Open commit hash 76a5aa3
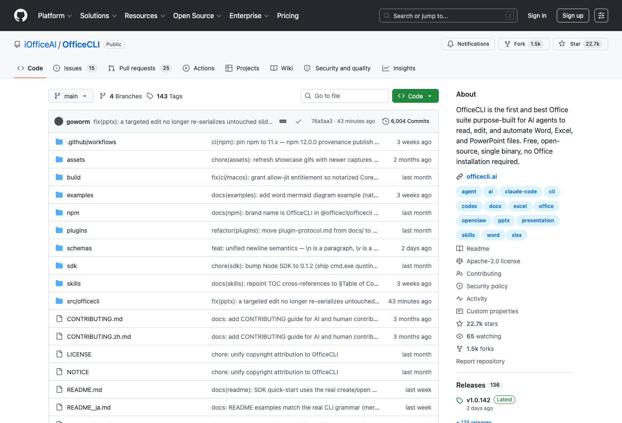 coord(322,121)
